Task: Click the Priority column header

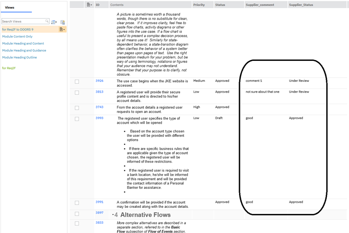Action: [x=199, y=5]
